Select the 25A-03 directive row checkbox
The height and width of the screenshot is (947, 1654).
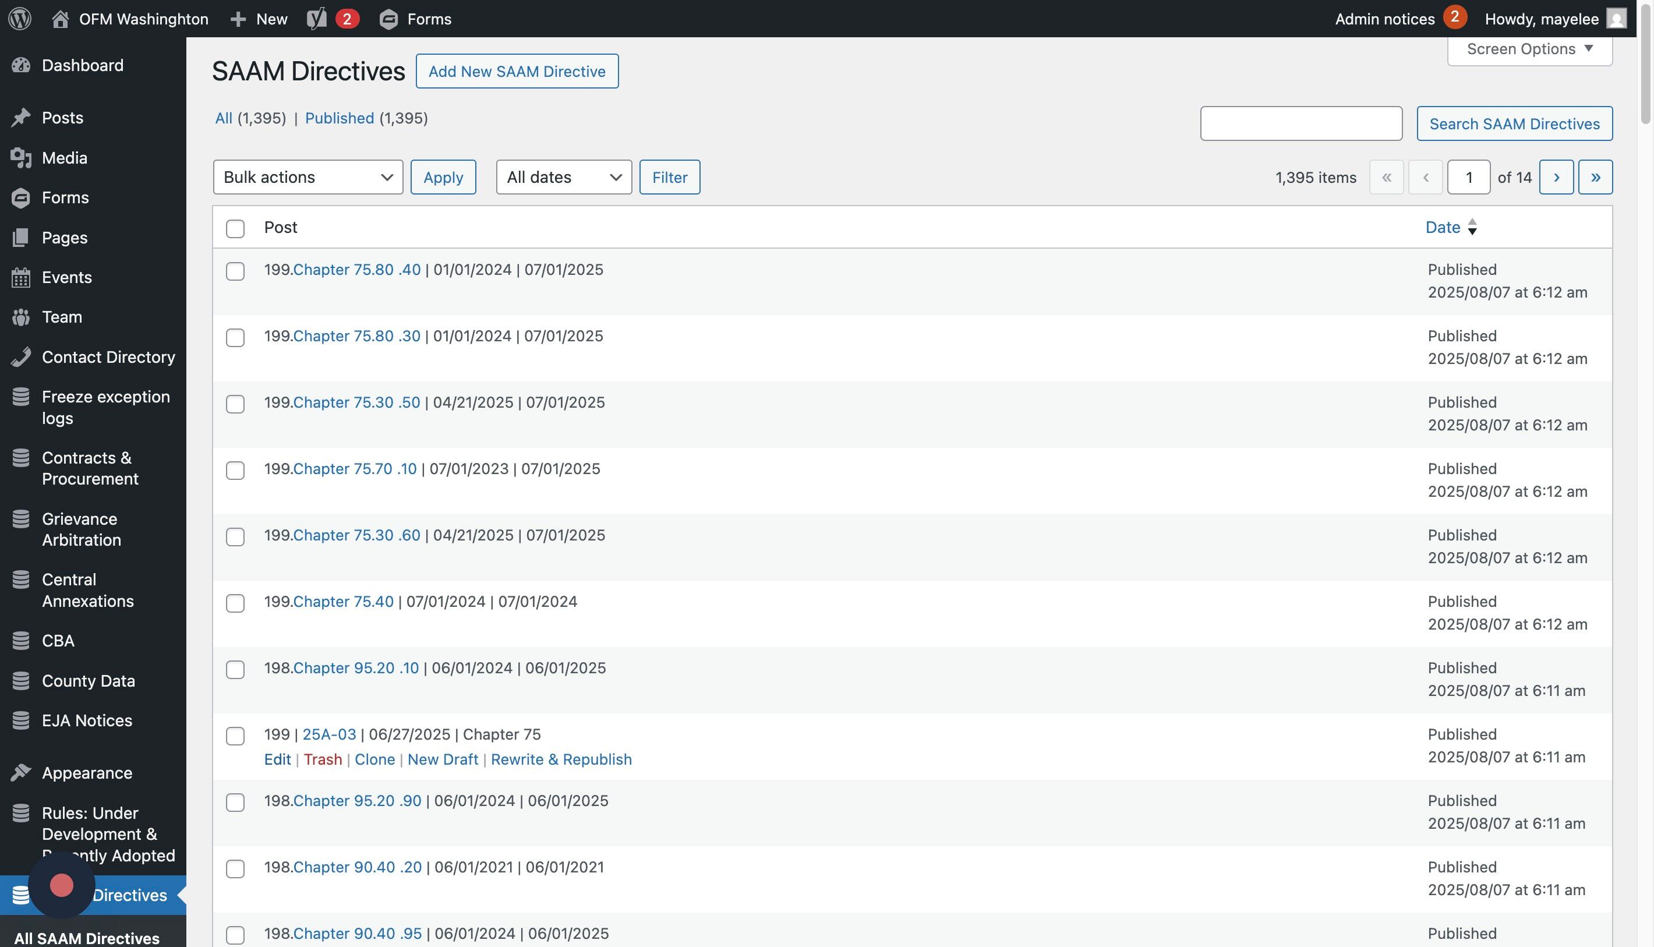tap(235, 736)
